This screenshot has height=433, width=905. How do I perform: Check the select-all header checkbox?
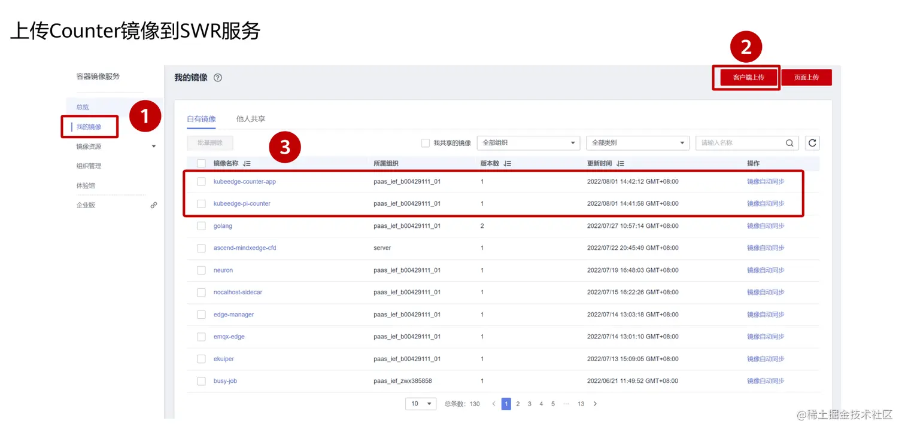pyautogui.click(x=201, y=164)
